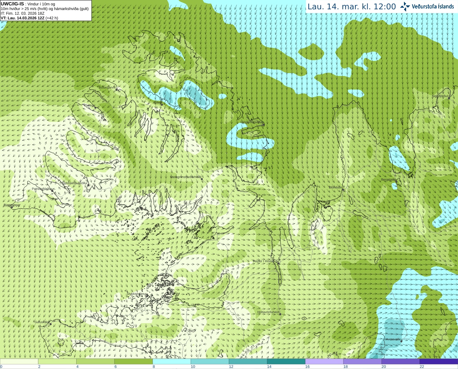
Task: Select the 18–20 m/s purple legend swatch
Action: [362, 361]
